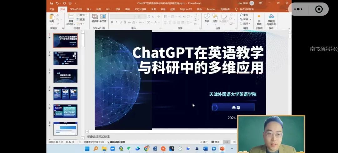This screenshot has width=338, height=153.
Task: Open the 选择 dropdown in editing group
Action: click(245, 24)
